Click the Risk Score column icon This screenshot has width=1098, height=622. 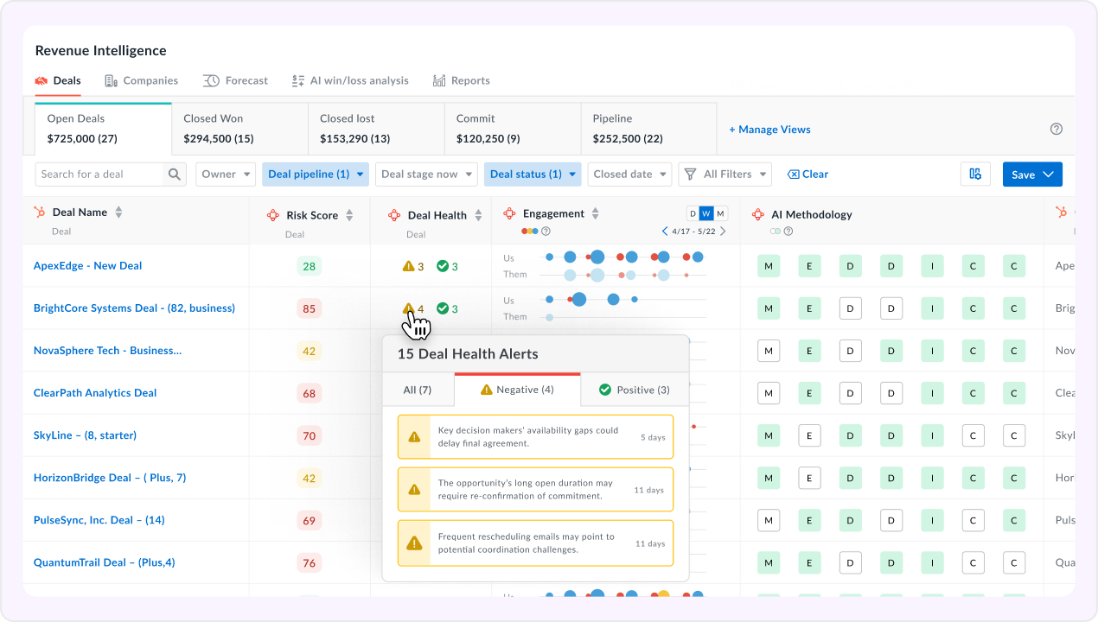coord(273,215)
